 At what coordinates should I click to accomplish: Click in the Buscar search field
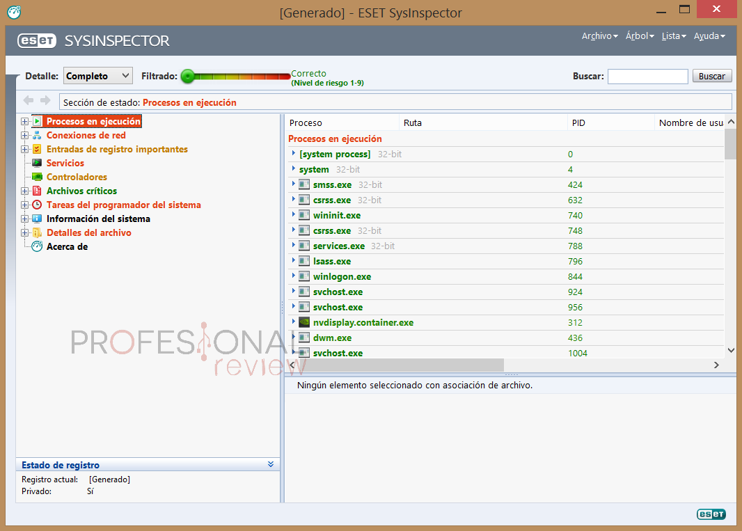tap(648, 76)
